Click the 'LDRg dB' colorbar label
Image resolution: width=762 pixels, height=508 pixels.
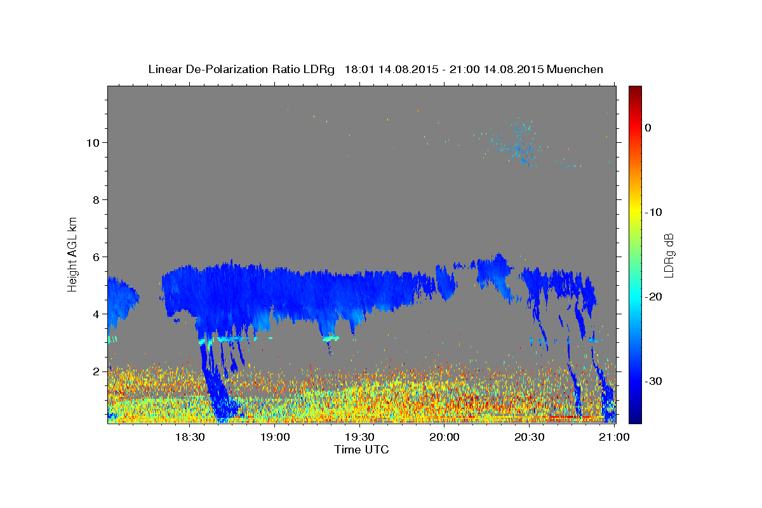pos(669,254)
